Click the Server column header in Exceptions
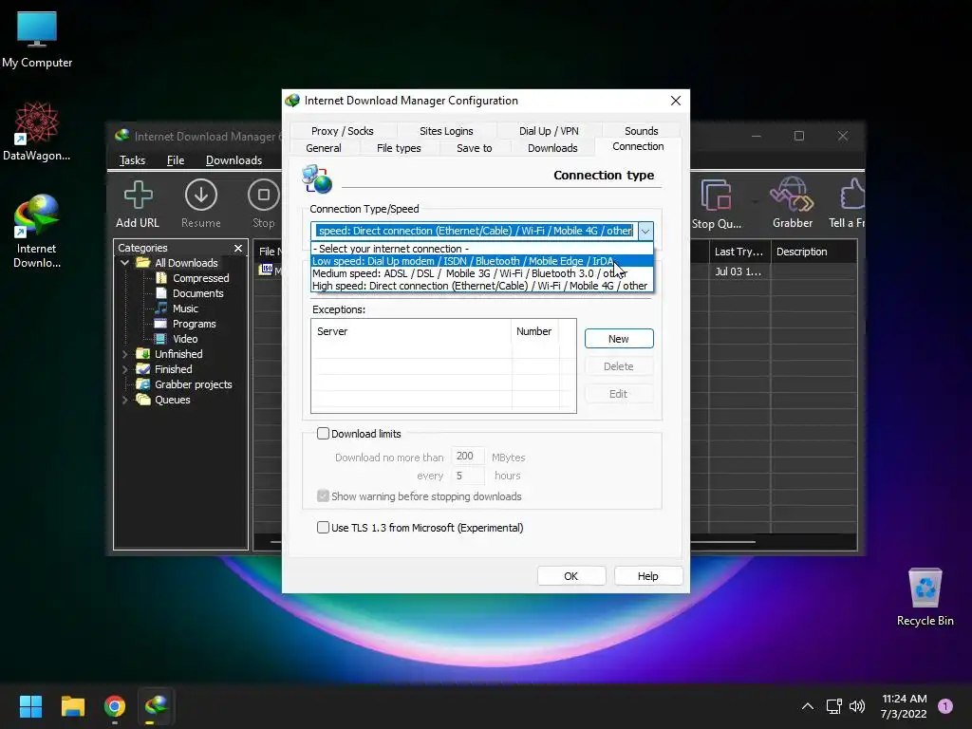 tap(412, 331)
